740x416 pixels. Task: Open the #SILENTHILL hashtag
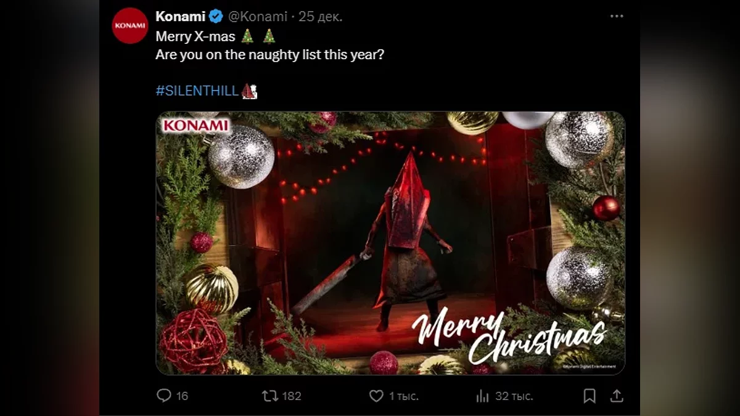coord(197,91)
